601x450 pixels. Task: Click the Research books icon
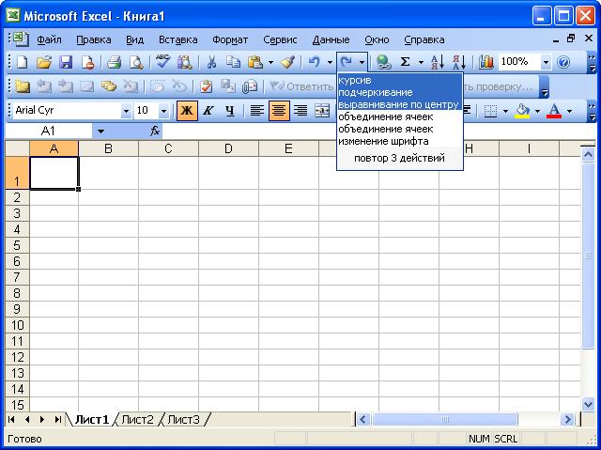[x=185, y=62]
